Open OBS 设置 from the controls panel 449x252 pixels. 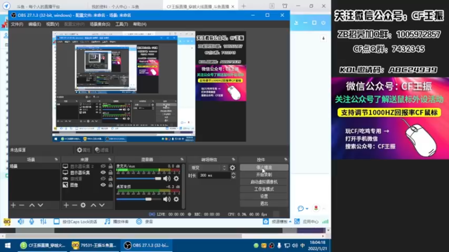[x=264, y=197]
